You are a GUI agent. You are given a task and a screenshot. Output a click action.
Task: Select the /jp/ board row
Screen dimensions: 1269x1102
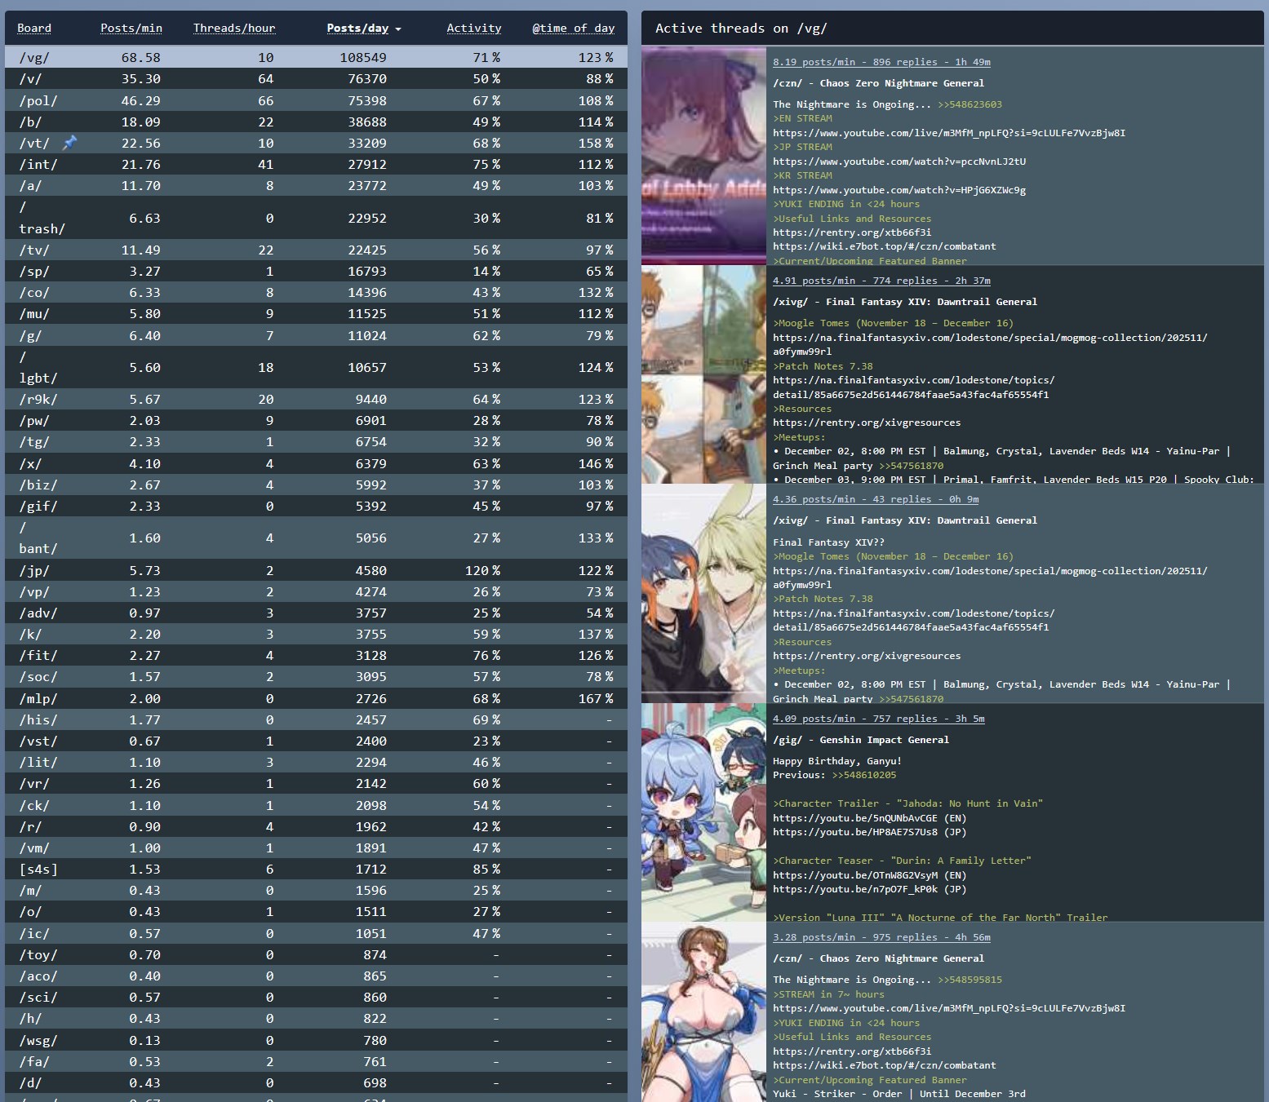[x=316, y=570]
